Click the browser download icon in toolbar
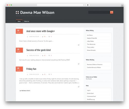The height and width of the screenshot is (109, 129). click(88, 5)
